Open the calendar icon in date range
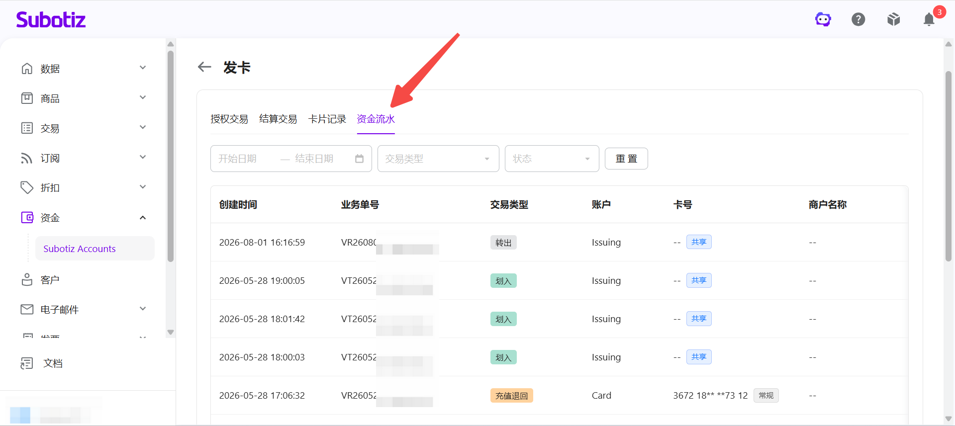 pos(360,159)
